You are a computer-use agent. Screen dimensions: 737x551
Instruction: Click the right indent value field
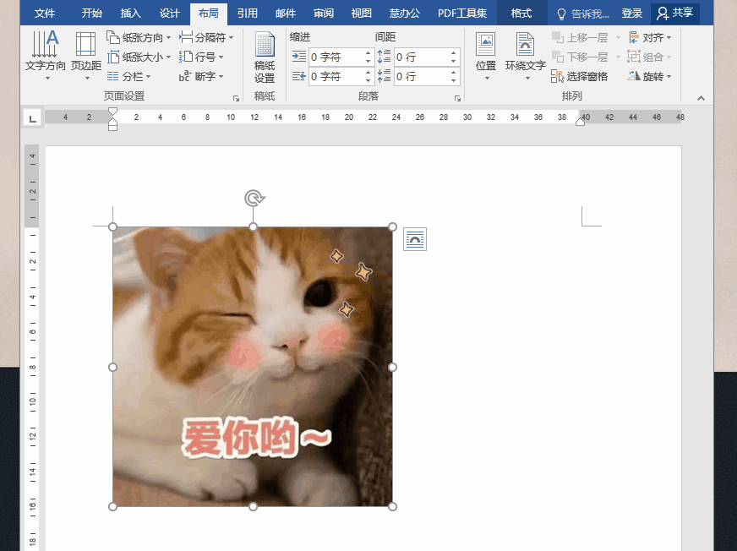point(336,77)
